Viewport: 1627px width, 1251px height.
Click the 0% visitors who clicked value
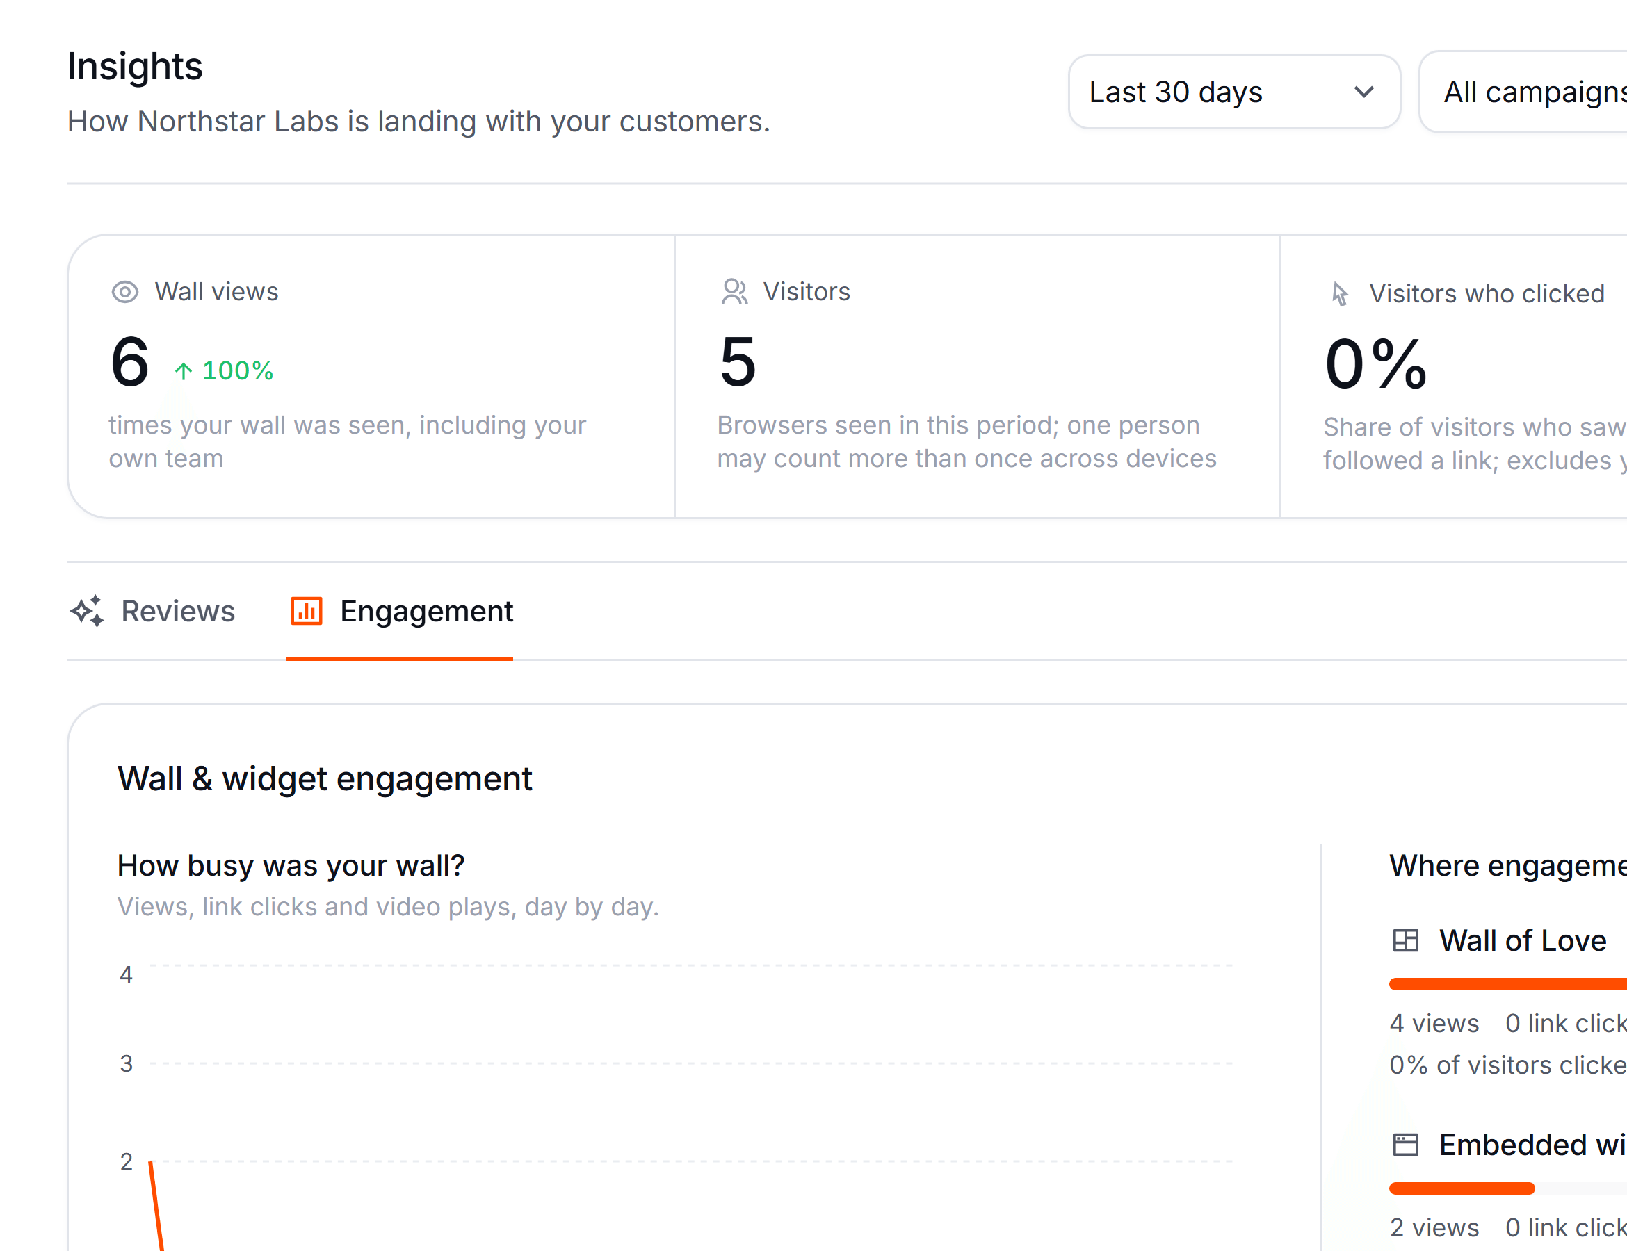point(1376,364)
